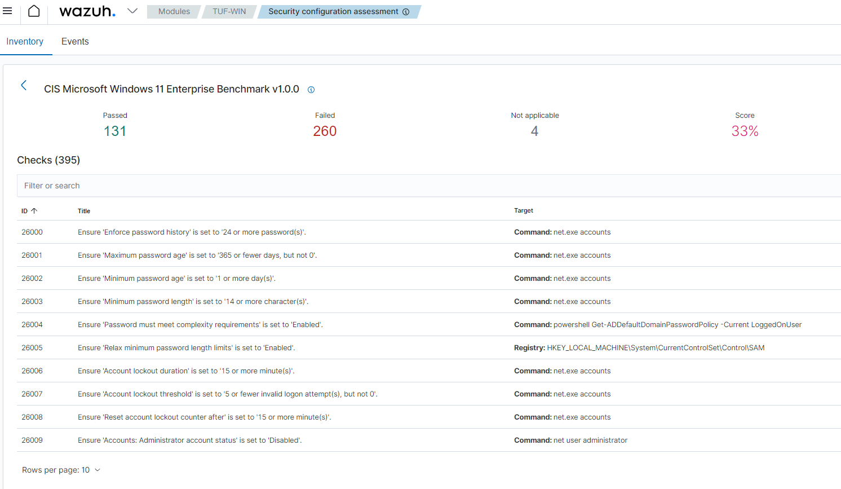Go back using the left arrow
The image size is (841, 489).
(24, 85)
